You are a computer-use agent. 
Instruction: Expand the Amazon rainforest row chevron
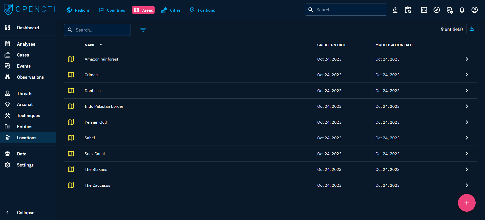pyautogui.click(x=467, y=59)
